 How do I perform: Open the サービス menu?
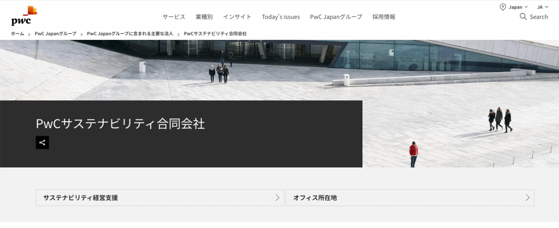click(x=174, y=17)
